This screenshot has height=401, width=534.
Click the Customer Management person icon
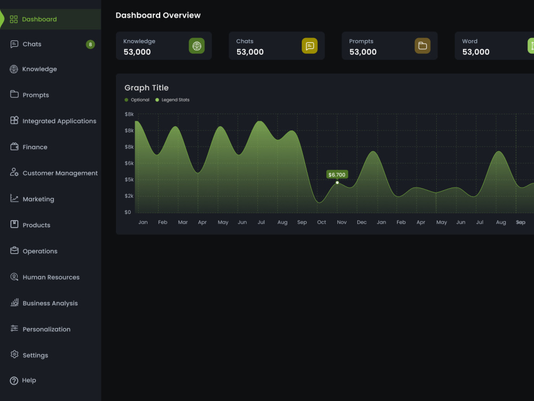click(14, 172)
